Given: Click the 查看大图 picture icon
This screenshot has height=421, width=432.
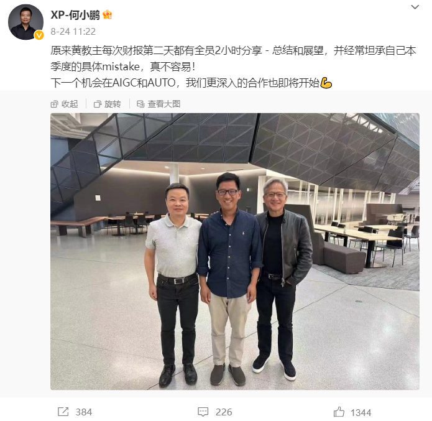Looking at the screenshot, I should pos(140,104).
